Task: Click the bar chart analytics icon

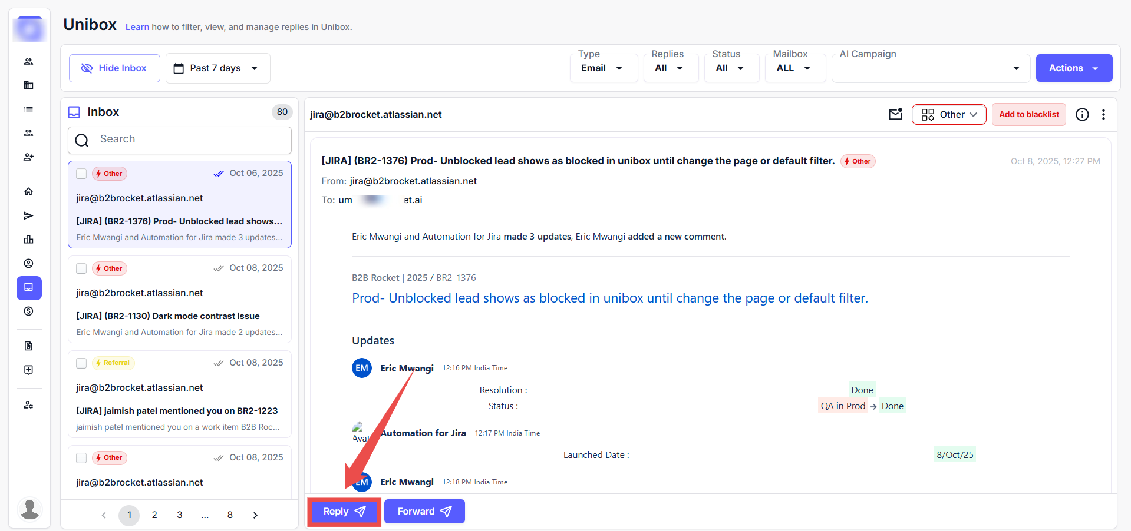Action: tap(28, 240)
